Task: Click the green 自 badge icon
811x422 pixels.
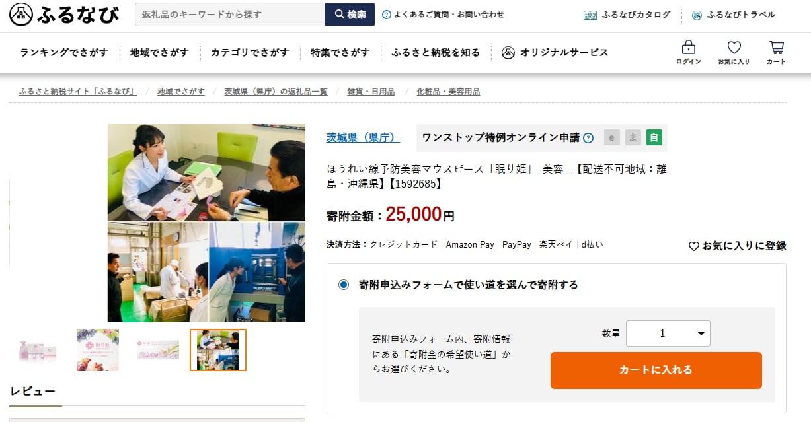Action: pos(654,137)
